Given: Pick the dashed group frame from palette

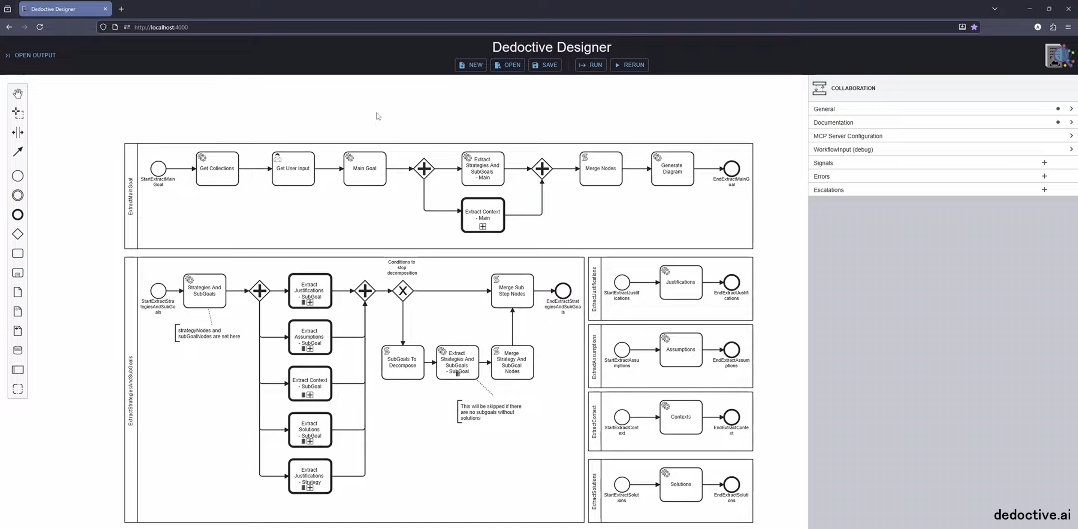Looking at the screenshot, I should tap(18, 389).
